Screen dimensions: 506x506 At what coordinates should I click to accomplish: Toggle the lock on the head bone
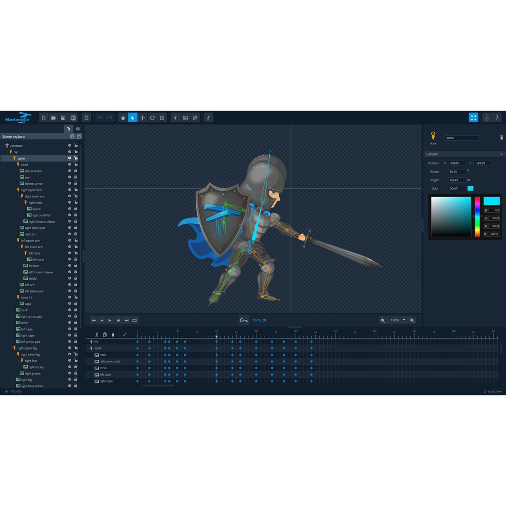coord(76,165)
